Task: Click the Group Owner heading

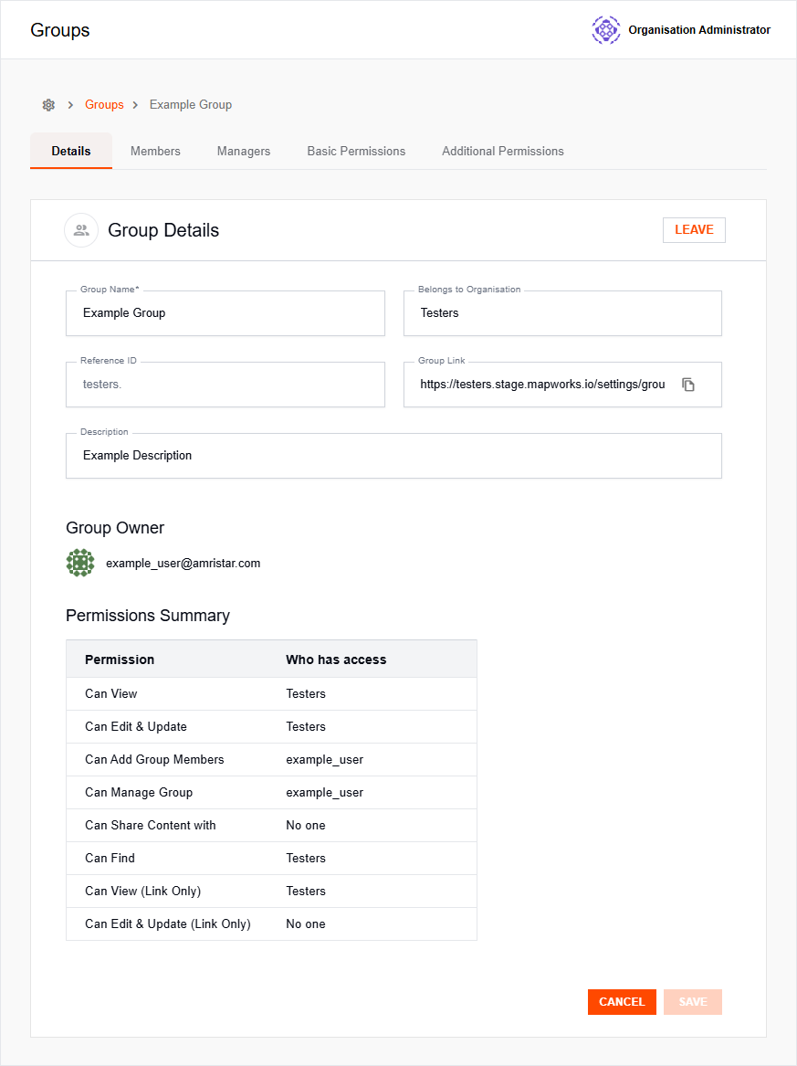Action: click(115, 528)
